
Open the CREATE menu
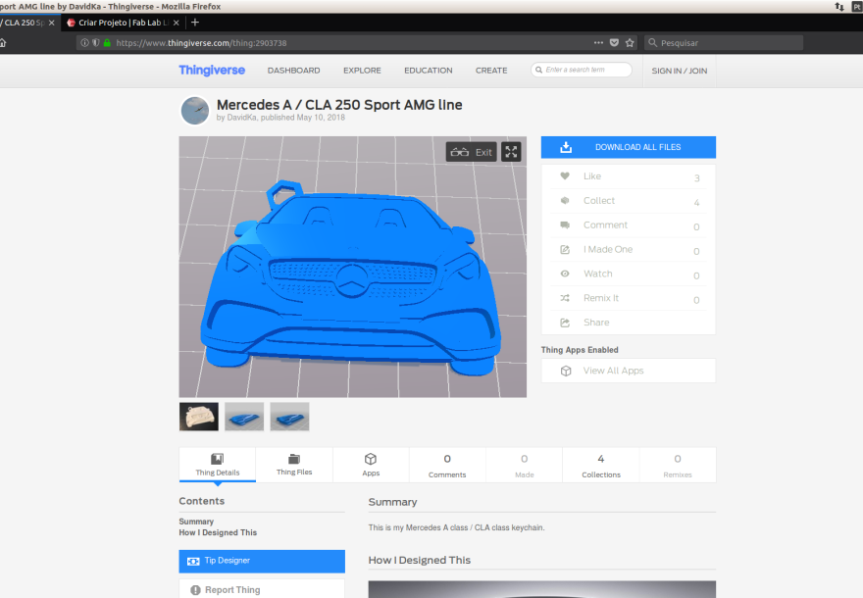coord(491,71)
